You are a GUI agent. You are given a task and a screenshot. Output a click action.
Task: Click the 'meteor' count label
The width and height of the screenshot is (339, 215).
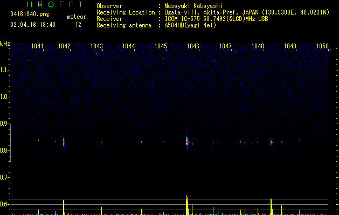coord(77,17)
